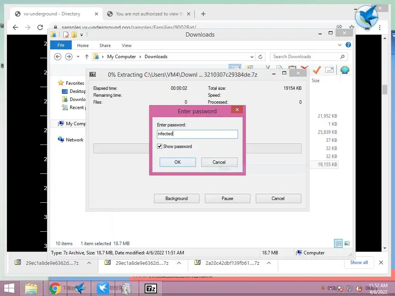
Task: Click the search magnifier icon
Action: [x=343, y=57]
